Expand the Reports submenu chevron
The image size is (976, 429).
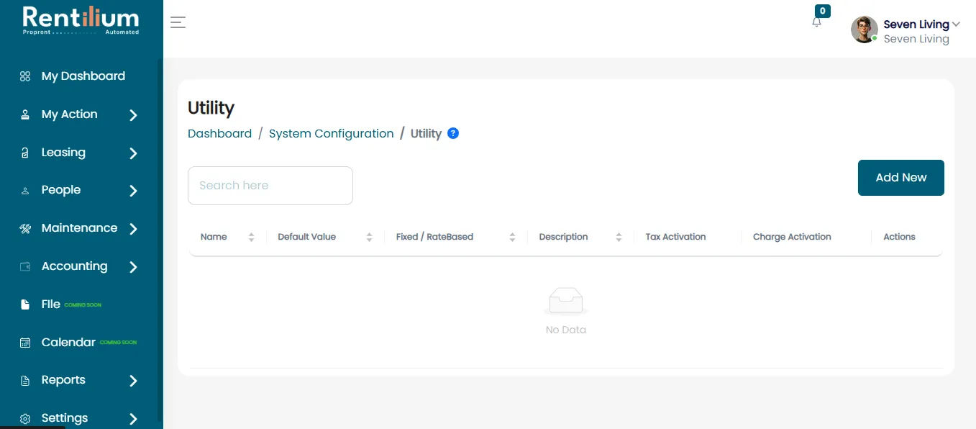133,381
